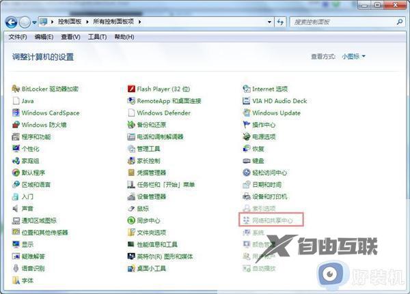Image resolution: width=410 pixels, height=294 pixels.
Task: Open the 同步中心 icon
Action: pos(131,220)
